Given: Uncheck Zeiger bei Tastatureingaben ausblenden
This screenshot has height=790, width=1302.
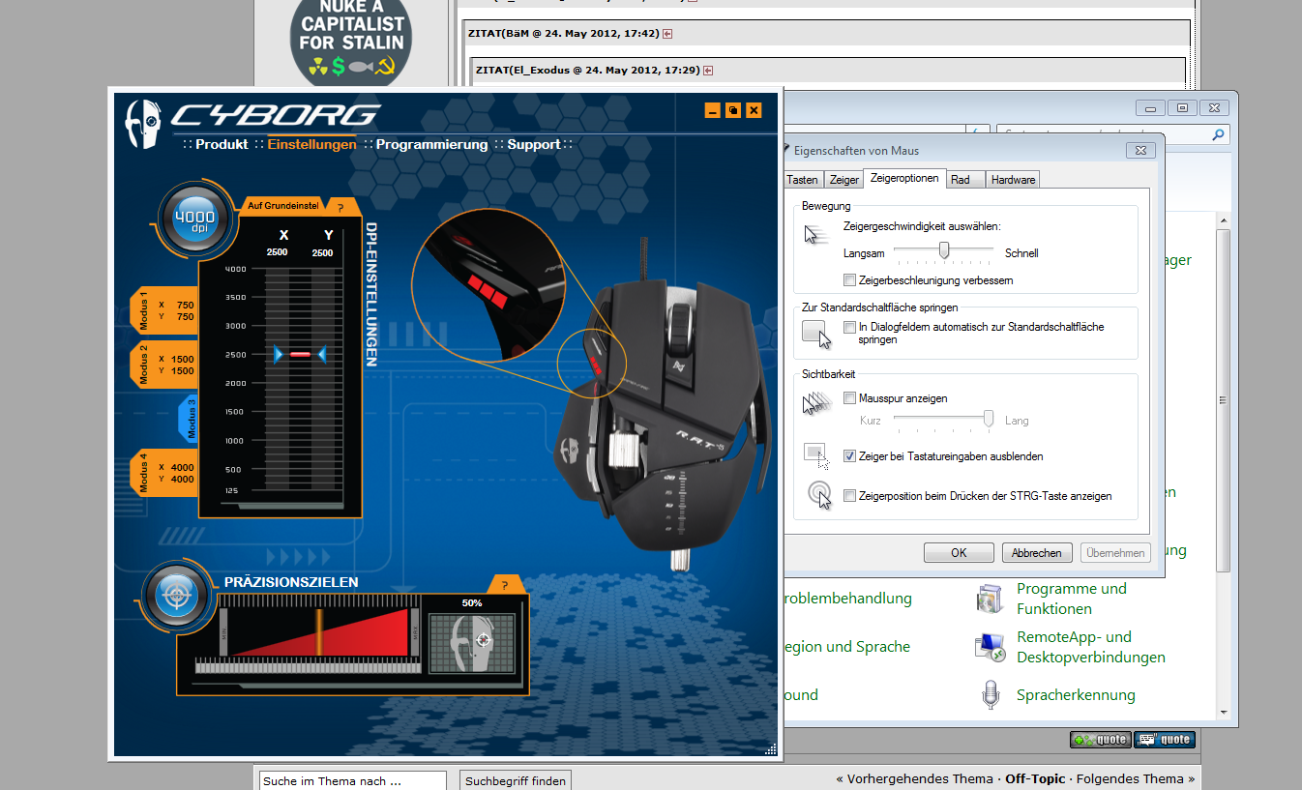Looking at the screenshot, I should coord(849,455).
